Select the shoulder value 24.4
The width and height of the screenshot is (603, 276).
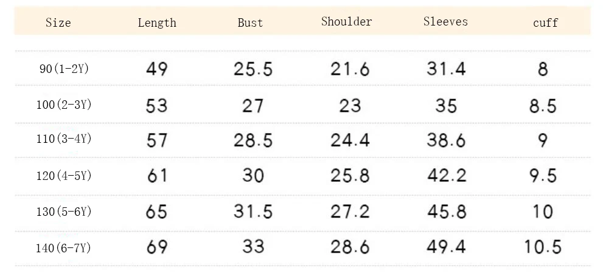350,140
